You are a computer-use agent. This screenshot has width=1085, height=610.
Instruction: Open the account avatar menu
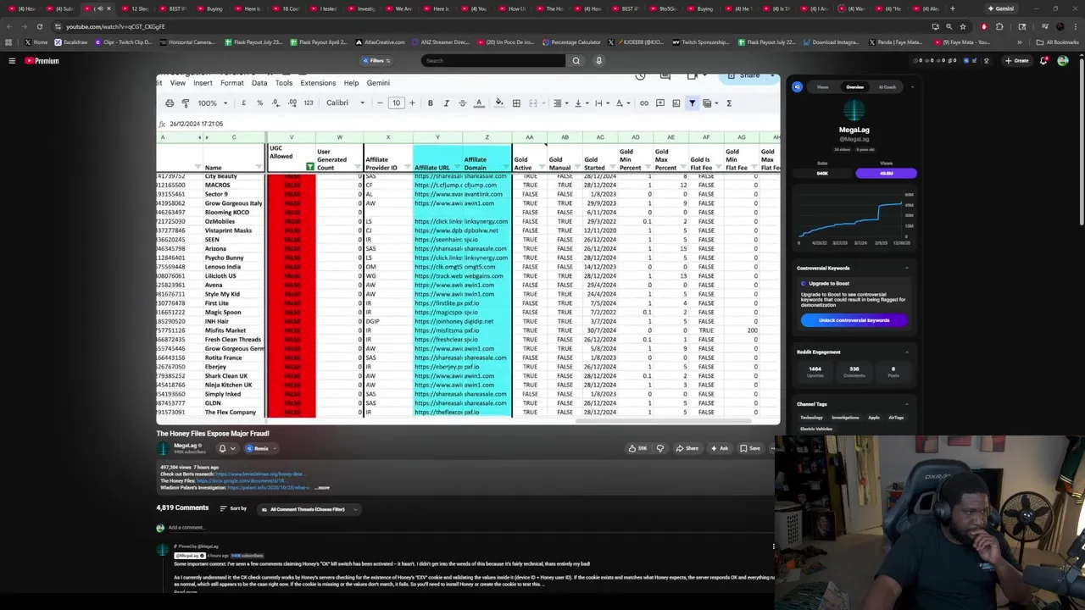point(1064,61)
